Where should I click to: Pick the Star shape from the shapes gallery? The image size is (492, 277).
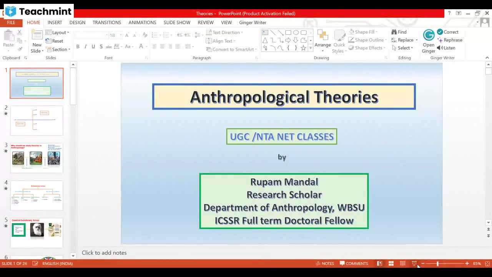click(x=303, y=48)
